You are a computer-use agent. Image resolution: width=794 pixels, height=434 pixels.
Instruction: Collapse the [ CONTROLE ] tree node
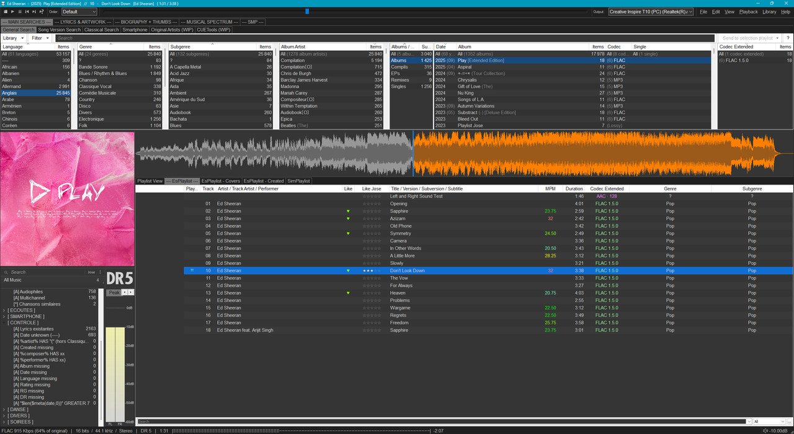pos(5,322)
